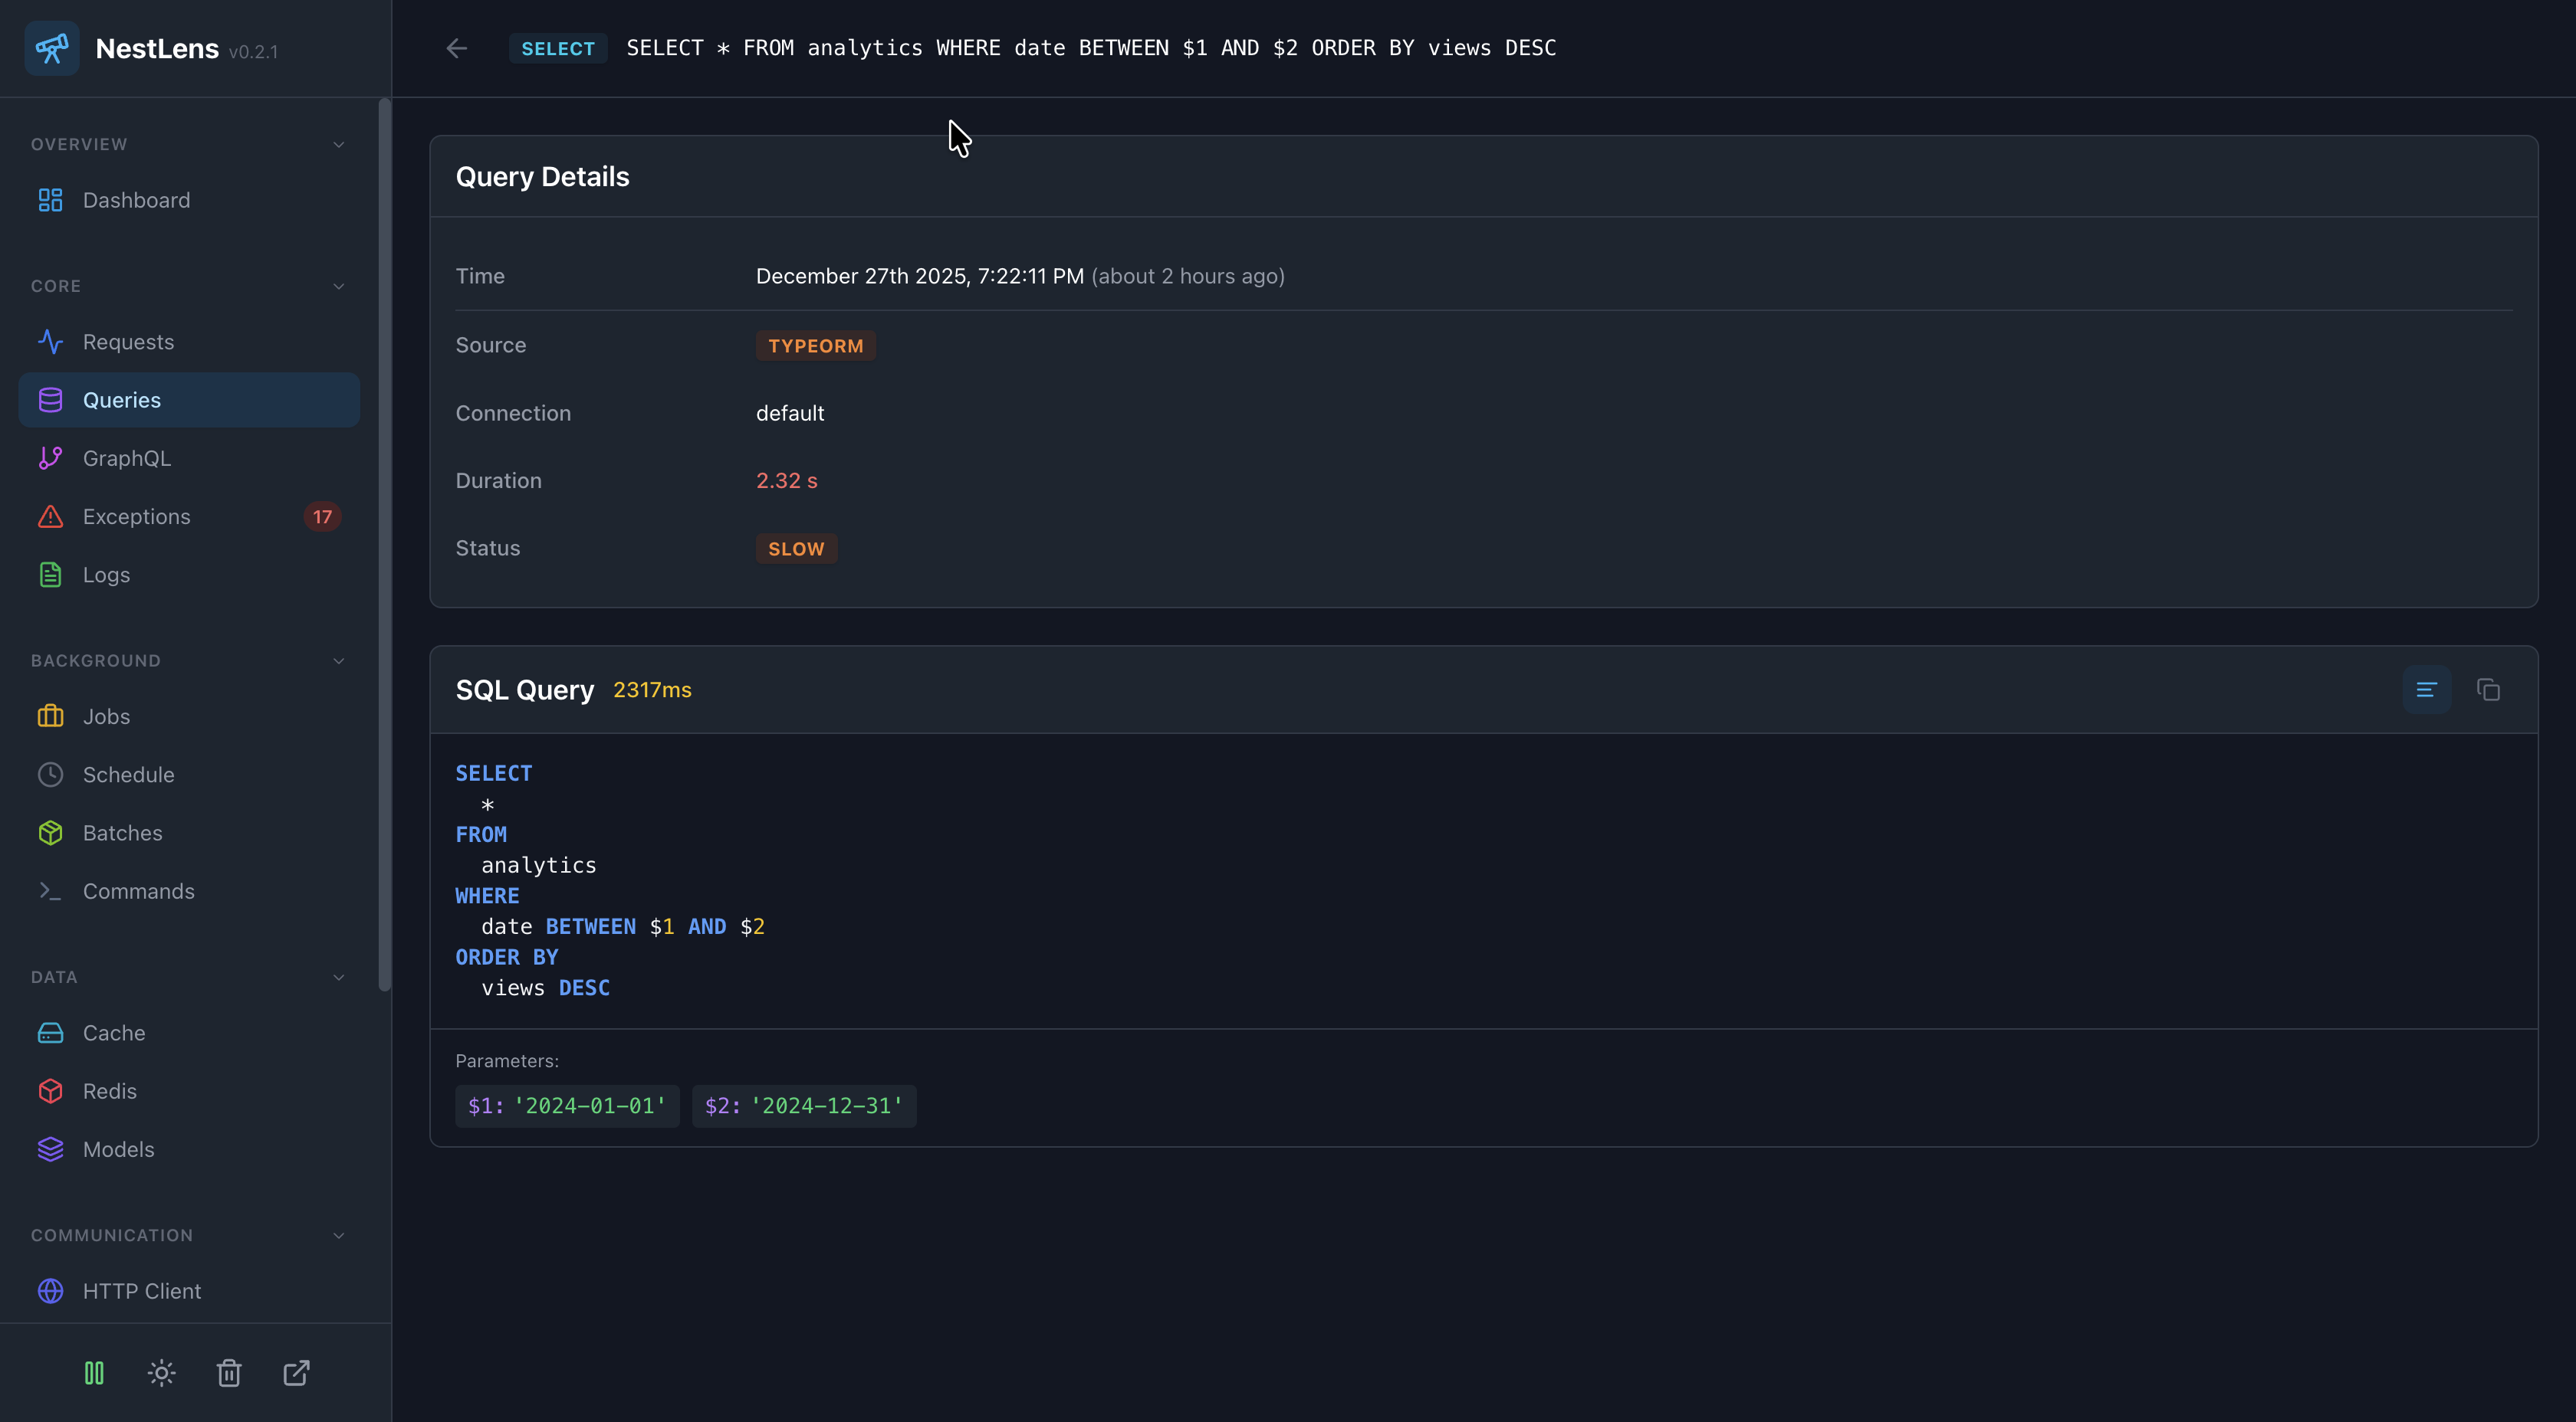Clear all data with the trash icon
Screen dimensions: 2576x1422
229,1373
